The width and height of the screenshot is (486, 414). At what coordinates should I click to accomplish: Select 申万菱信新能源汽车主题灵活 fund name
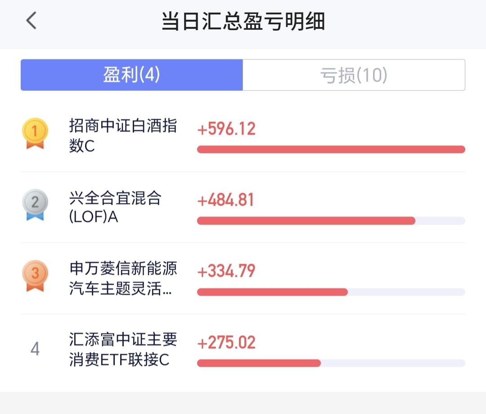click(x=123, y=279)
